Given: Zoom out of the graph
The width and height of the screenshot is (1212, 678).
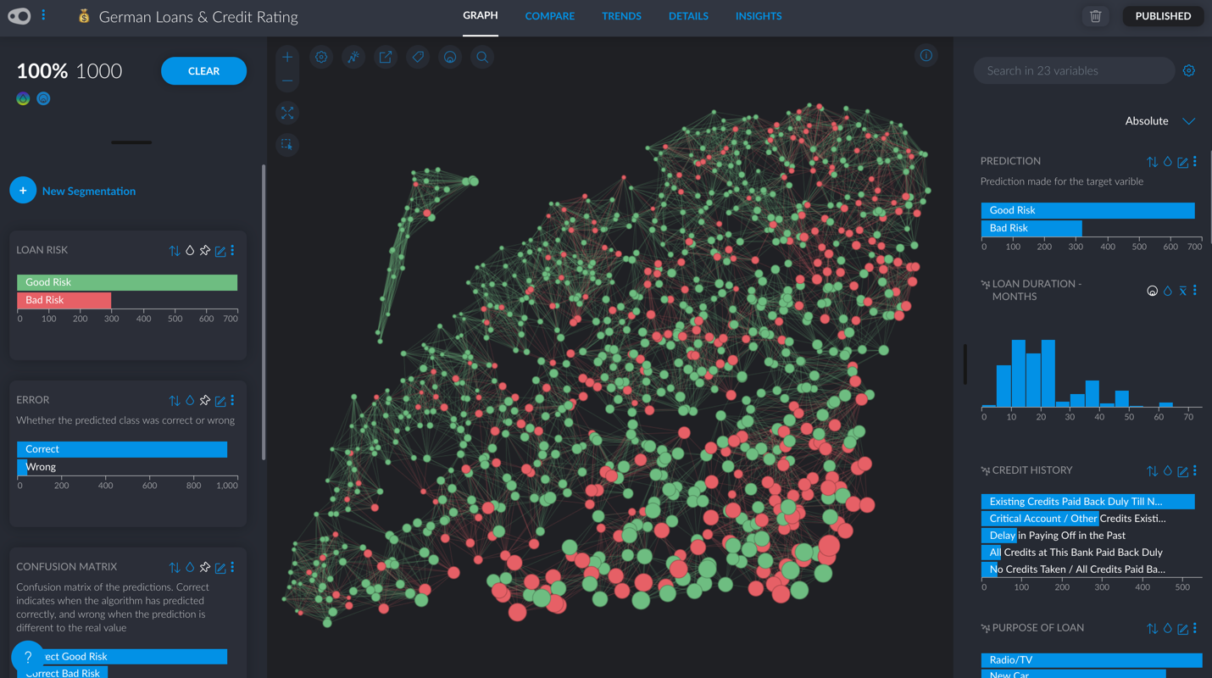Looking at the screenshot, I should pos(287,81).
